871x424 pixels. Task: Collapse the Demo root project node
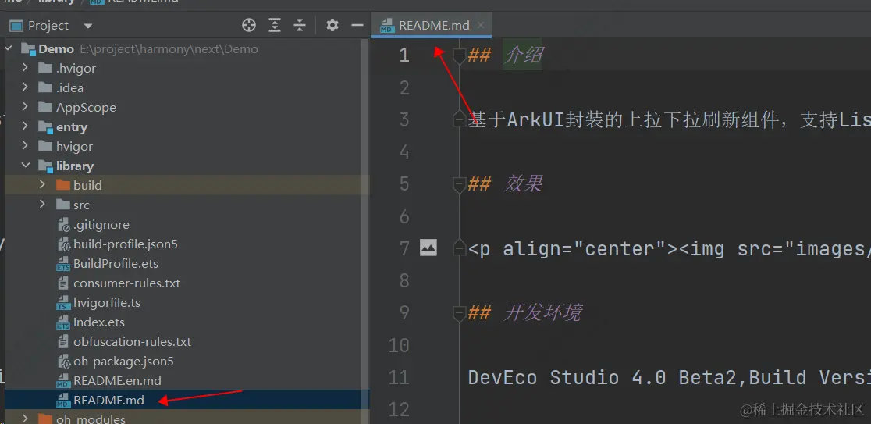tap(9, 49)
